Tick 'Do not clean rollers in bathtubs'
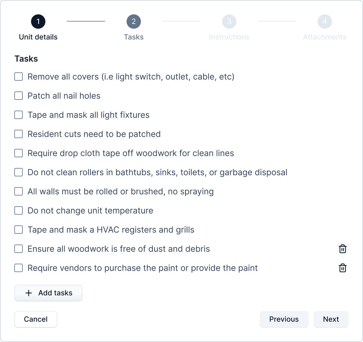Viewport: 363px width, 342px height. click(x=19, y=172)
